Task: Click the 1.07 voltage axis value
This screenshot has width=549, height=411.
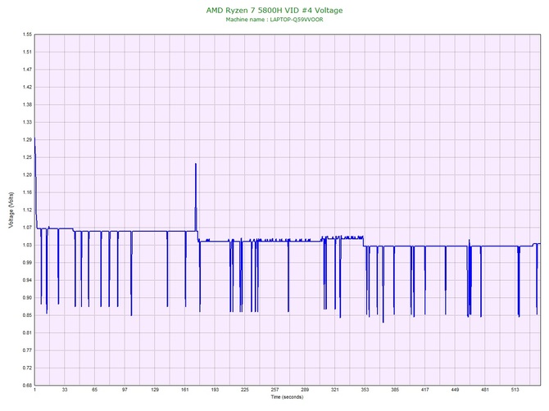Action: pyautogui.click(x=27, y=228)
